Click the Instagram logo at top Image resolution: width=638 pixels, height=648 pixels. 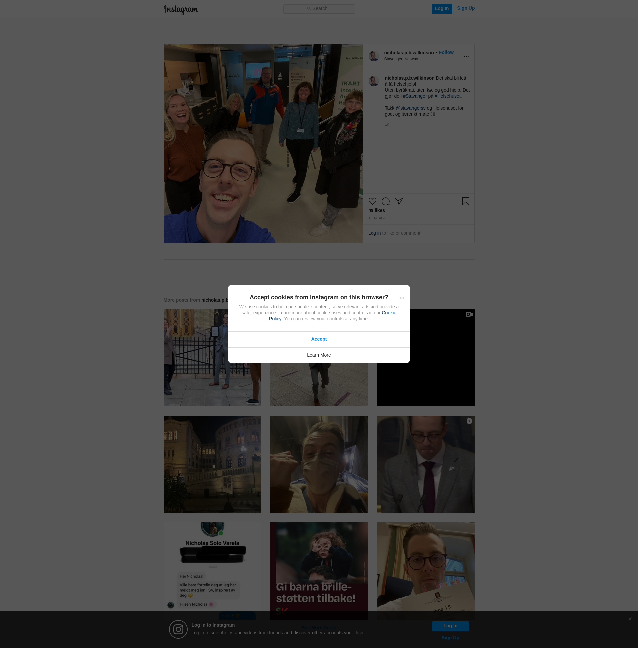coord(181,9)
